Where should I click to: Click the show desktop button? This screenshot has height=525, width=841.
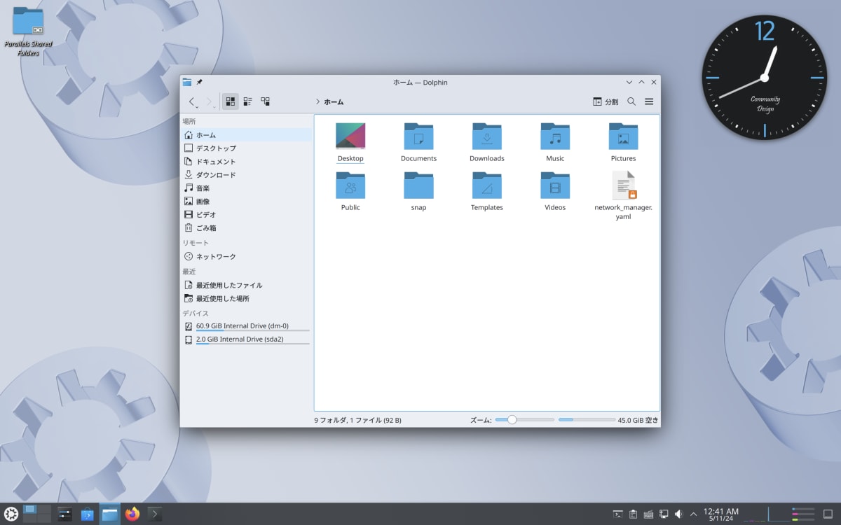(828, 514)
